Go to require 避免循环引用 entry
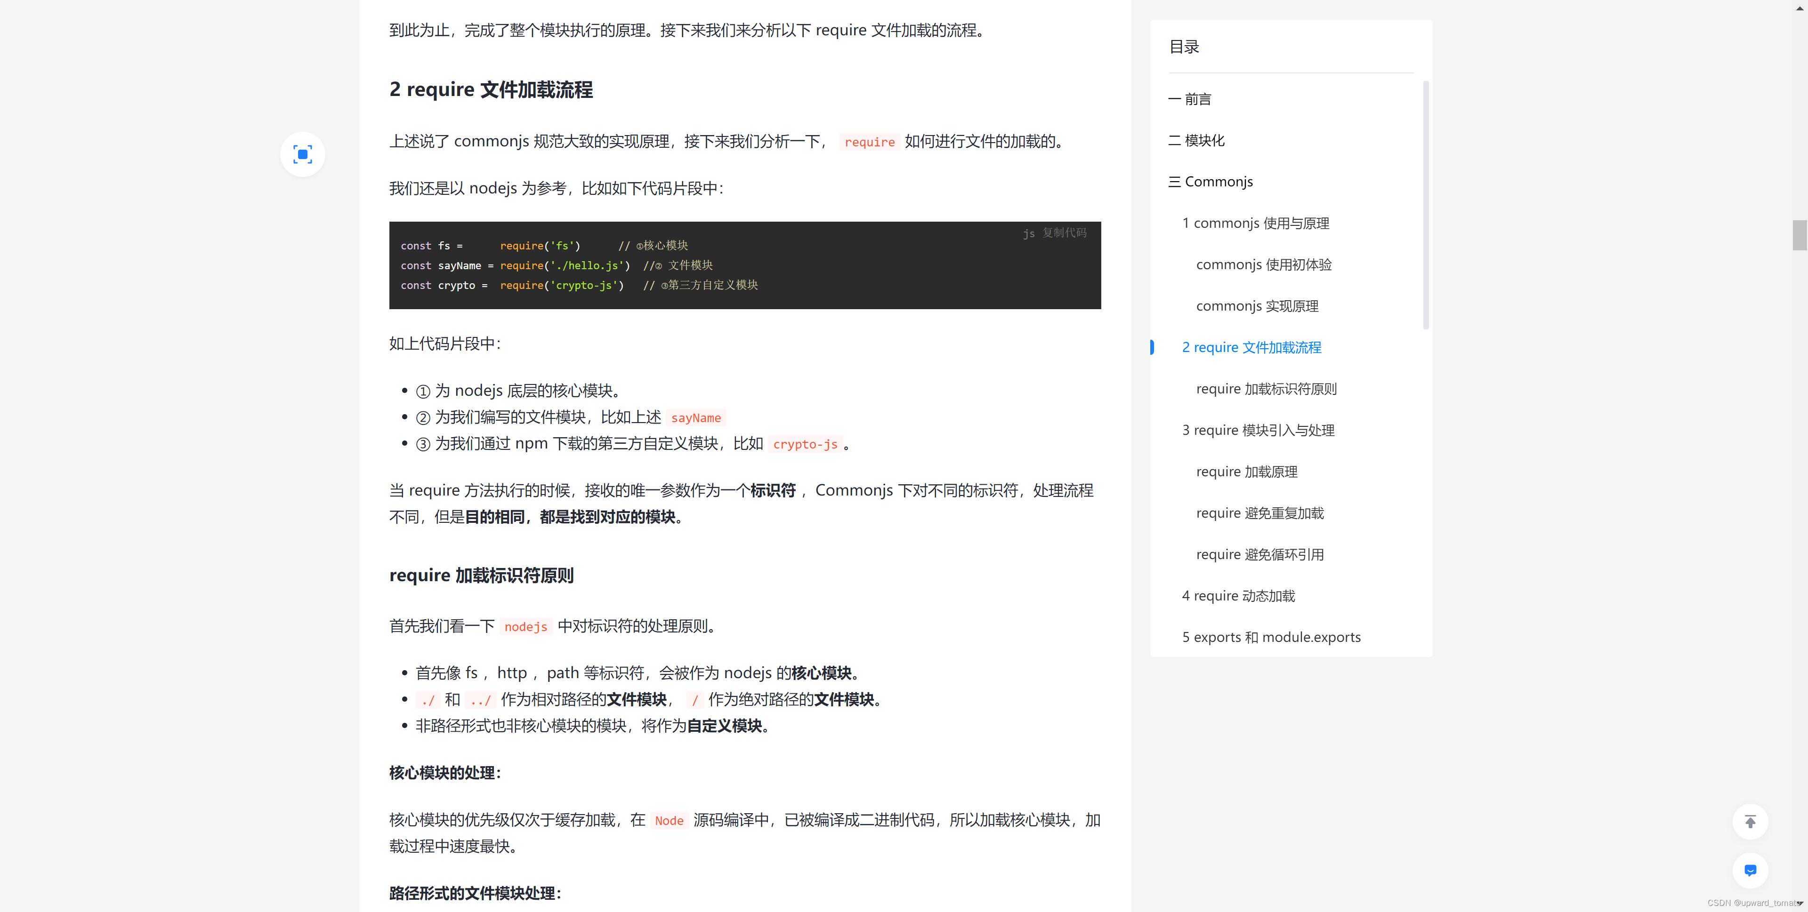This screenshot has height=912, width=1808. tap(1260, 554)
